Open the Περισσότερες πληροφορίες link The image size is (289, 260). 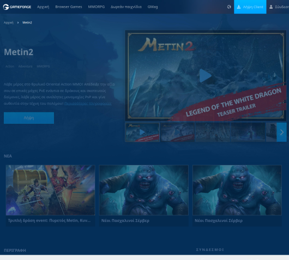[88, 104]
